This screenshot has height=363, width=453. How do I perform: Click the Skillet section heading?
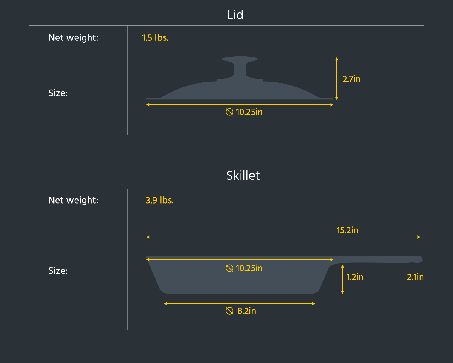[243, 176]
